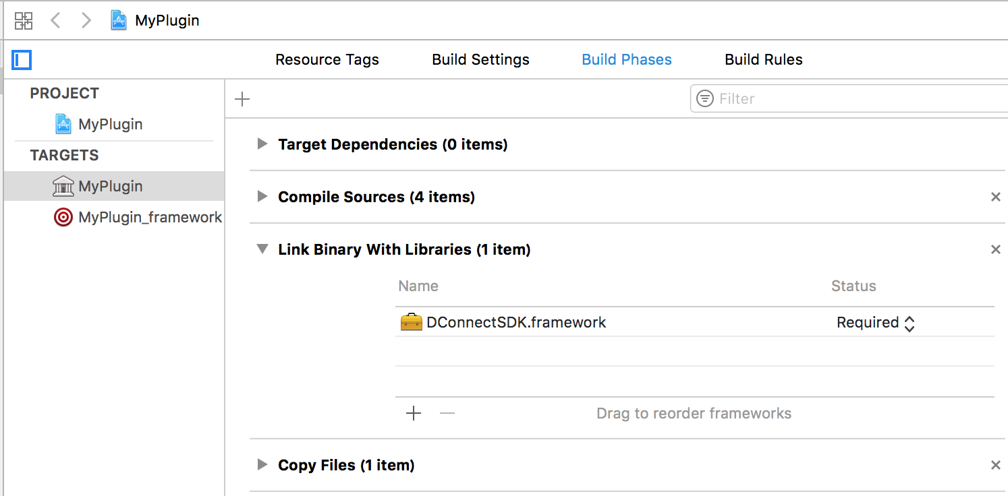Screen dimensions: 1008x496
Task: Open the Required status dropdown
Action: coord(876,323)
